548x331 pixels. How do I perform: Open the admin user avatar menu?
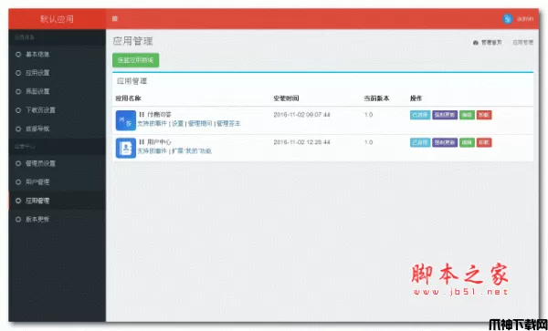click(x=508, y=19)
